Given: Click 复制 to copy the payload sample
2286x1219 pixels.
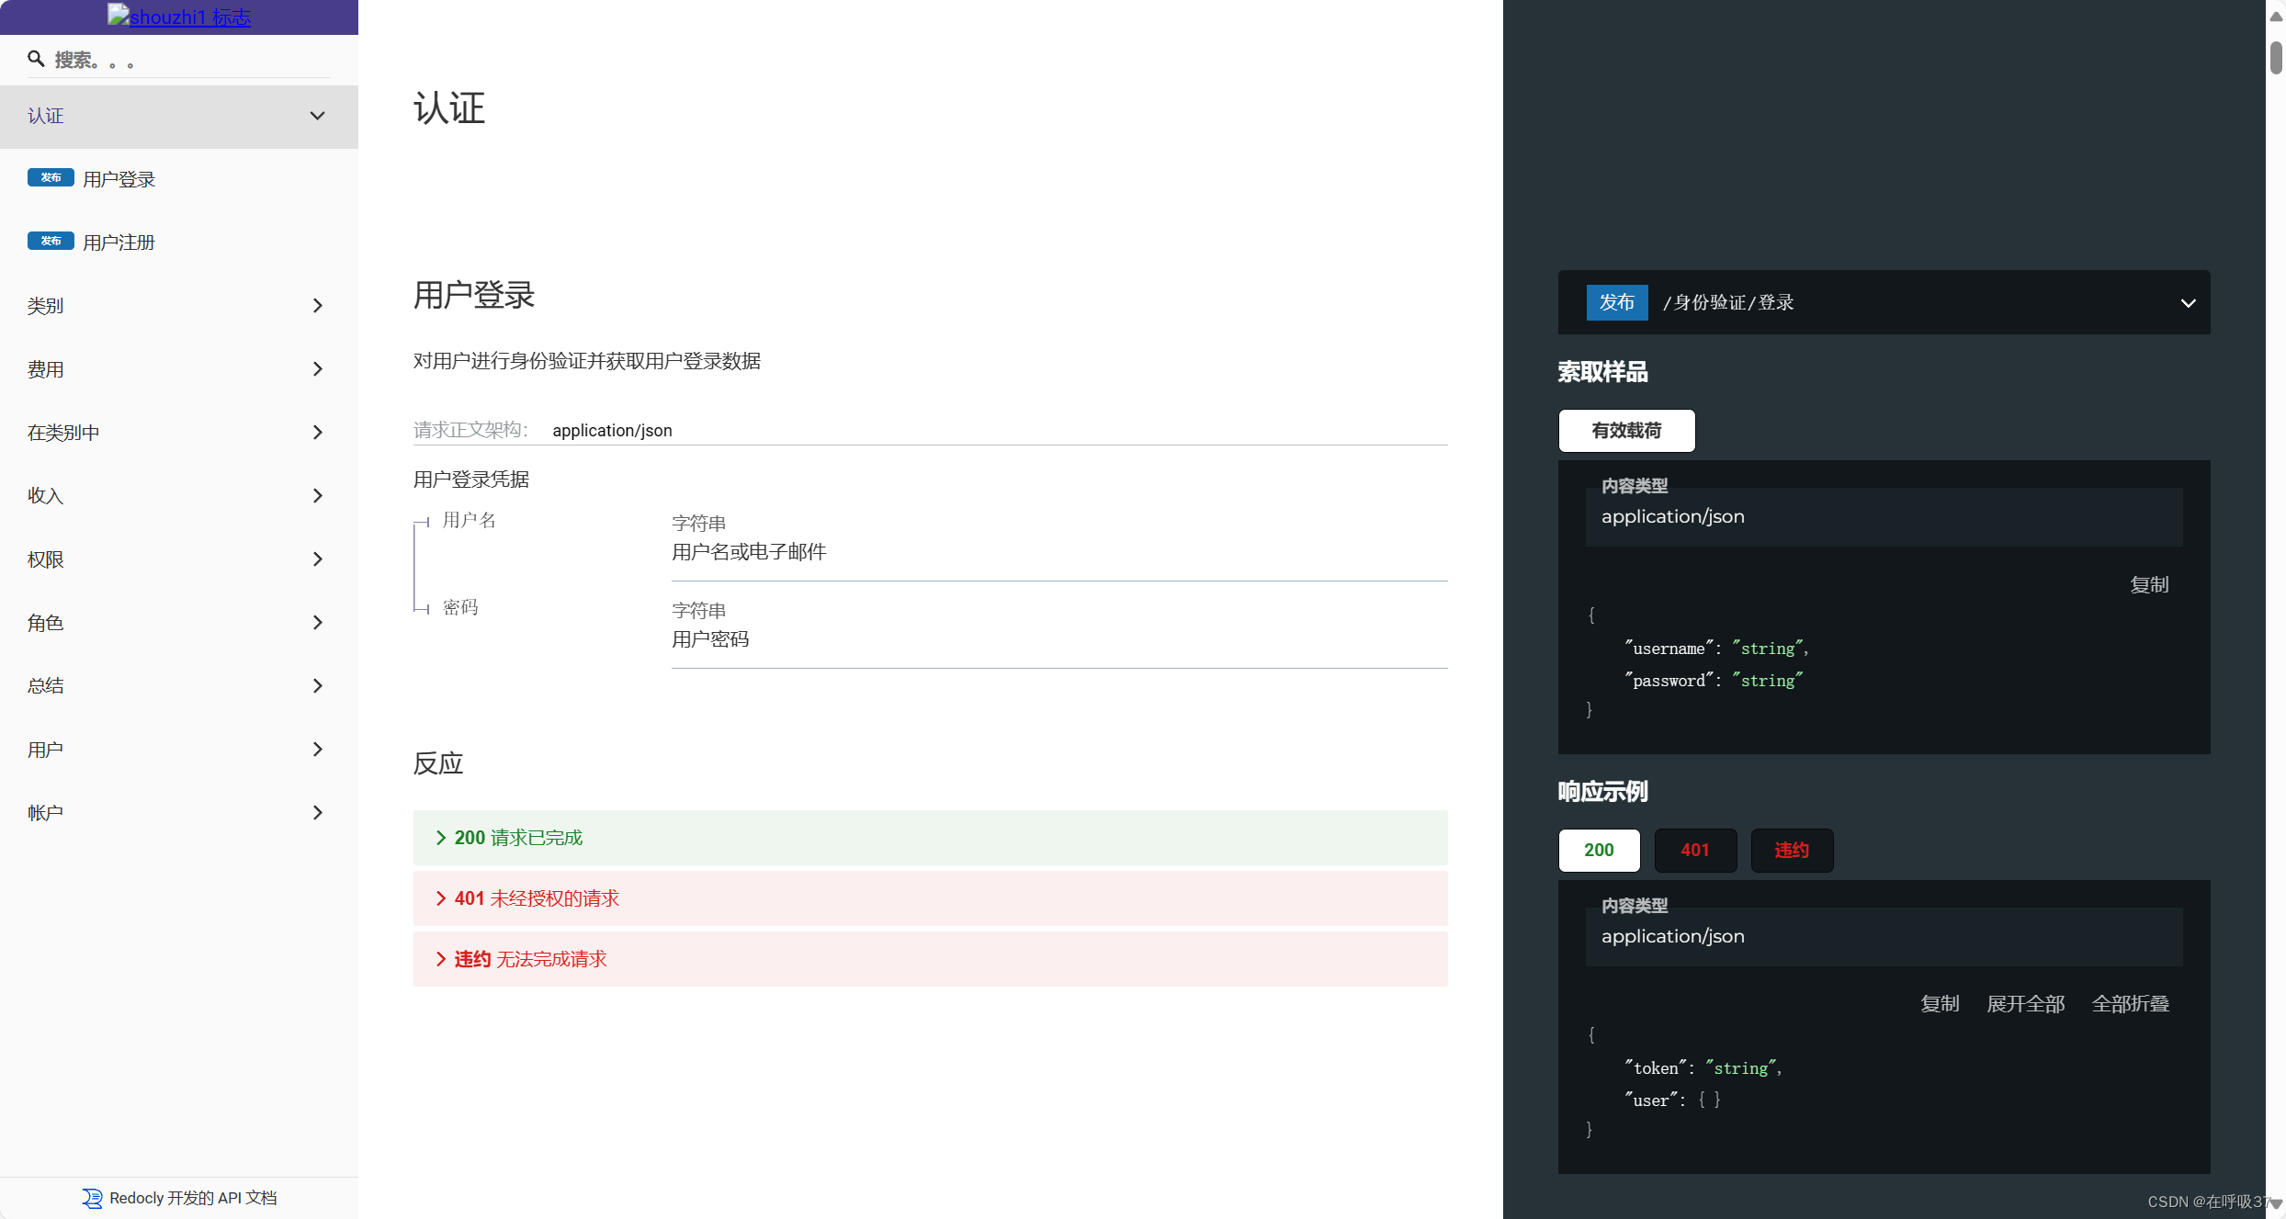Looking at the screenshot, I should click(2149, 583).
